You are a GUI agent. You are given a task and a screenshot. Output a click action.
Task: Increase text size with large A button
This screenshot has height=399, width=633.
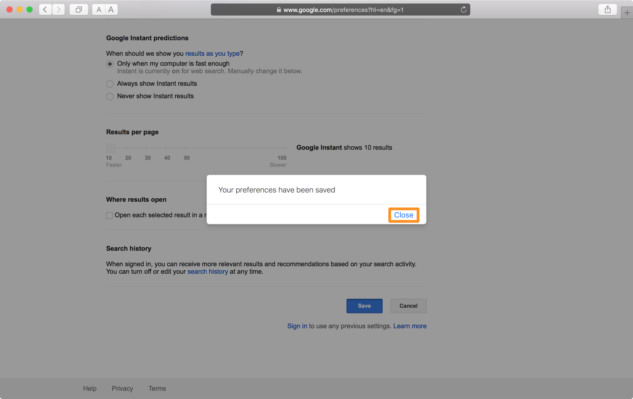click(111, 10)
